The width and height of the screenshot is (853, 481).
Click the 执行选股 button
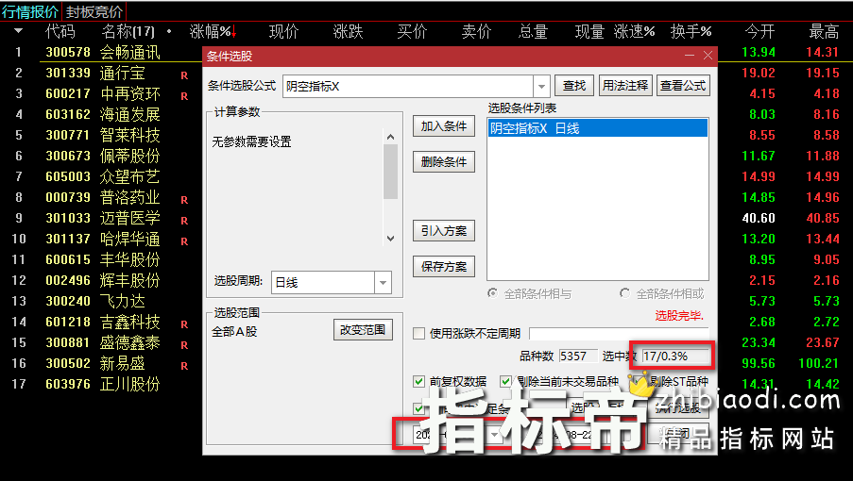[678, 407]
